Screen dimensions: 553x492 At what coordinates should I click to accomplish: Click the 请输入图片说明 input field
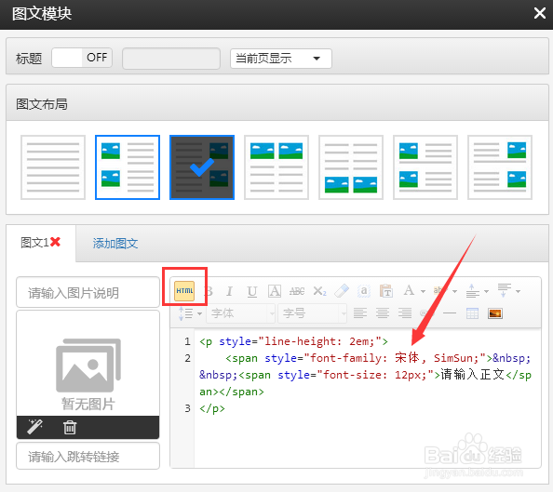(x=88, y=293)
